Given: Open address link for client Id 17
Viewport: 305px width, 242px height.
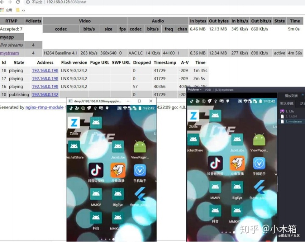Looking at the screenshot, I should pos(45,78).
